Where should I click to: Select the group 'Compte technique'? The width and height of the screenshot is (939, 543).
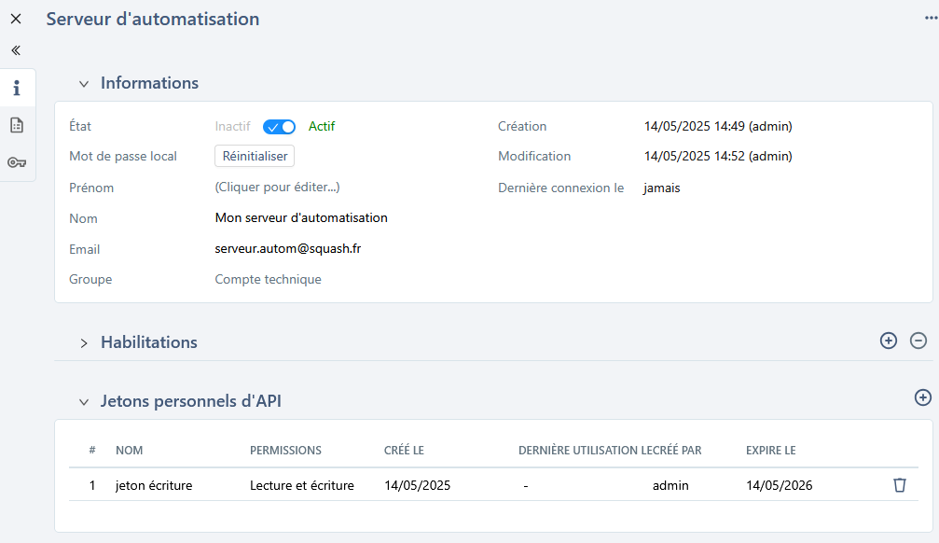(x=268, y=278)
